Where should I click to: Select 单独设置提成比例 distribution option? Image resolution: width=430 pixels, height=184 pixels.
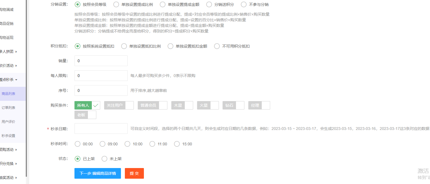[x=116, y=4]
